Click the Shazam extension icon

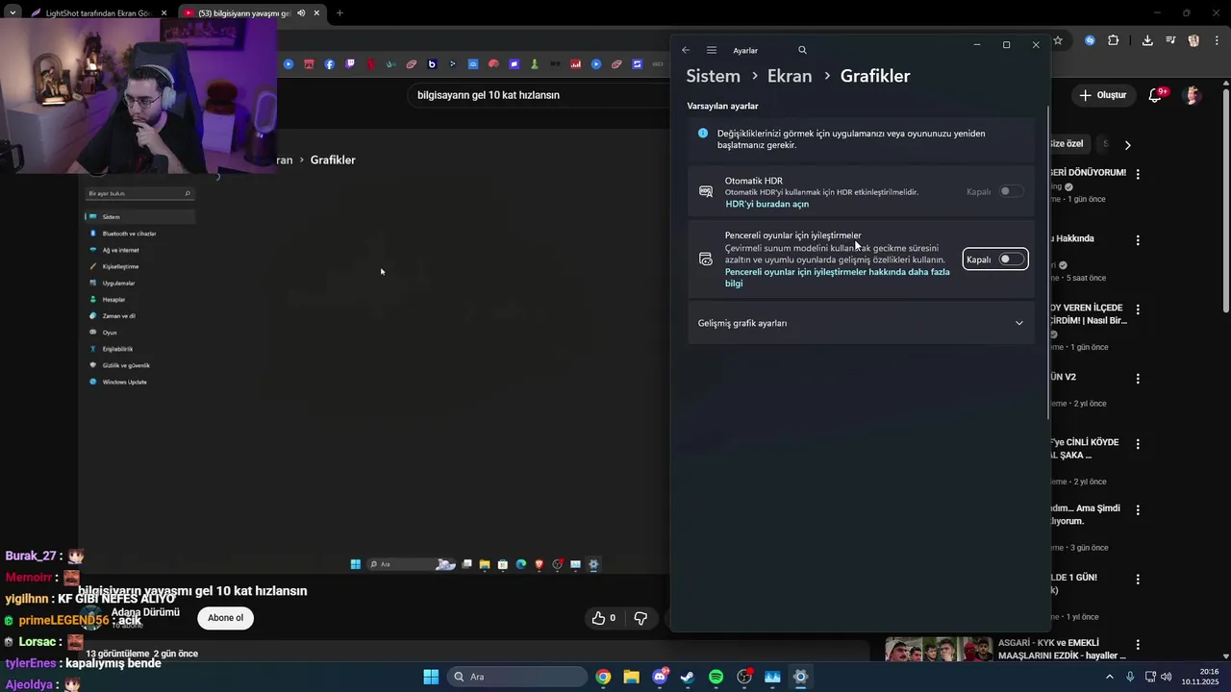pos(1090,40)
